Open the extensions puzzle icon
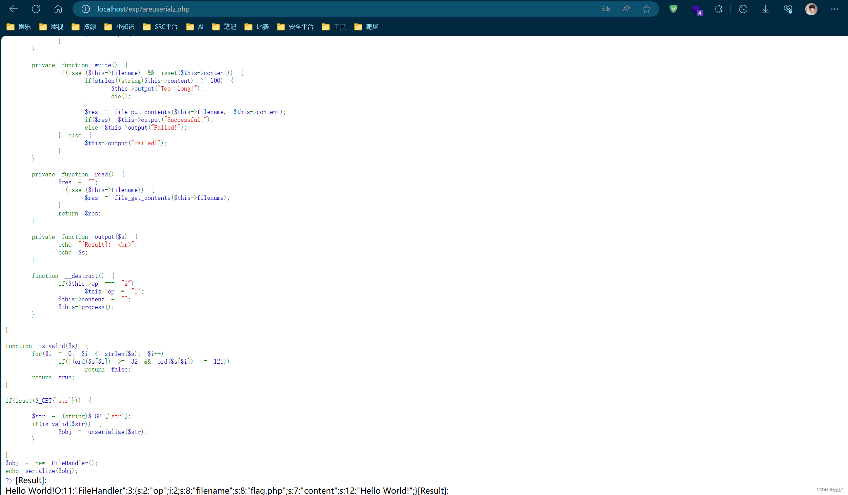The height and width of the screenshot is (495, 848). pos(718,9)
